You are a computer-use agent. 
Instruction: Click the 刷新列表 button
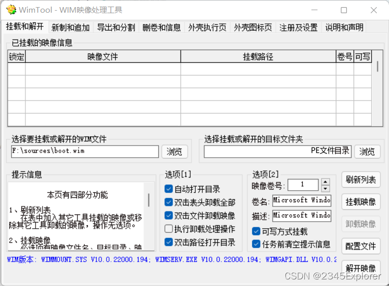(x=361, y=180)
